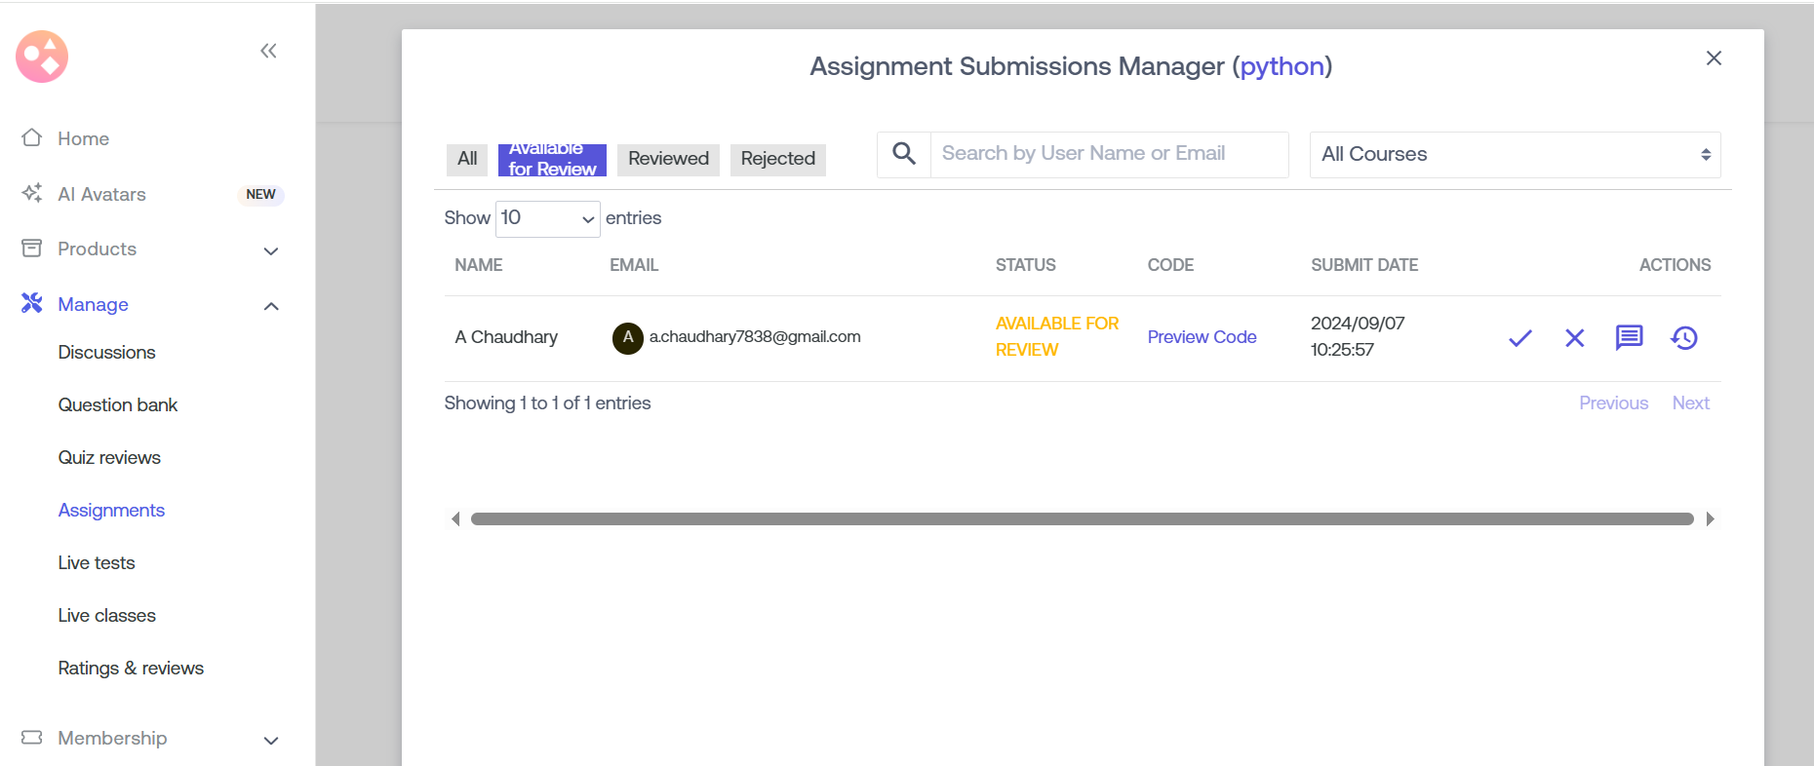1814x766 pixels.
Task: Click the user avatar next to email
Action: (x=627, y=337)
